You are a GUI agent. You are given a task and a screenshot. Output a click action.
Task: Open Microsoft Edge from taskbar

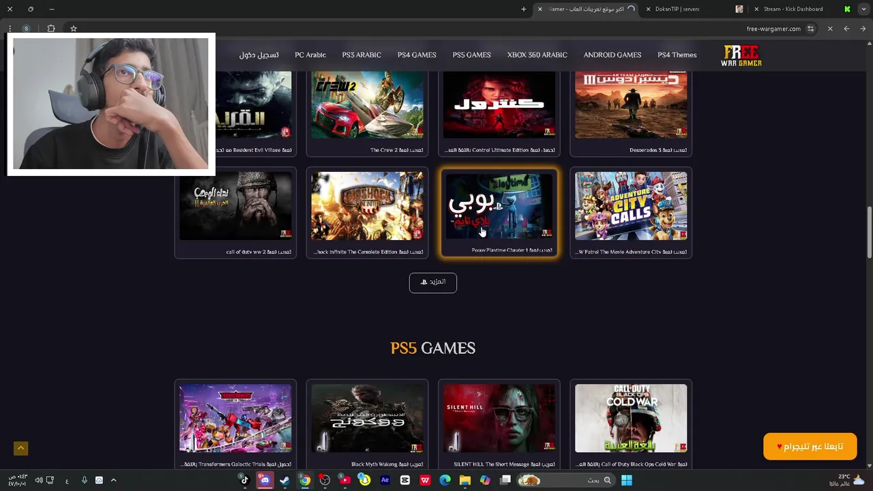tap(445, 480)
